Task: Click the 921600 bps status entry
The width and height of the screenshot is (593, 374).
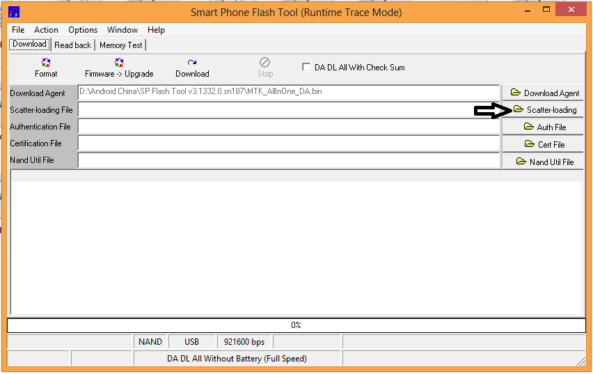Action: [x=244, y=342]
